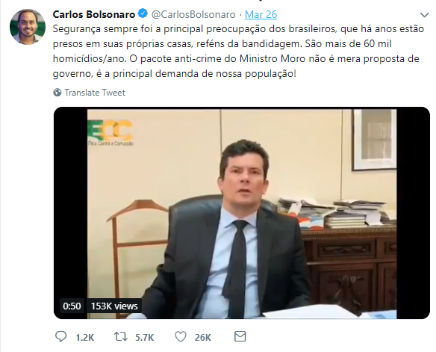Click the envelope direct message icon
The width and height of the screenshot is (436, 352).
click(240, 336)
